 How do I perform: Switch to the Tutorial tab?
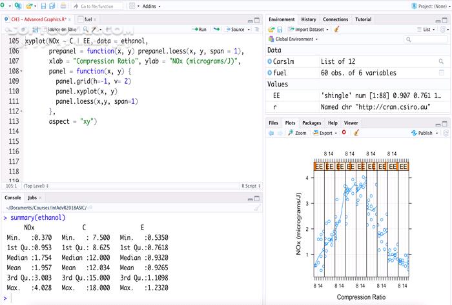(363, 19)
